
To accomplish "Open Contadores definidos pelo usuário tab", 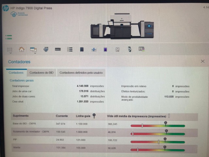I will tap(81, 73).
